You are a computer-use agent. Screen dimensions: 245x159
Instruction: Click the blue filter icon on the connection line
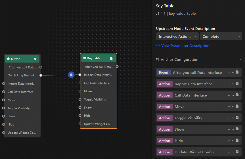click(71, 75)
